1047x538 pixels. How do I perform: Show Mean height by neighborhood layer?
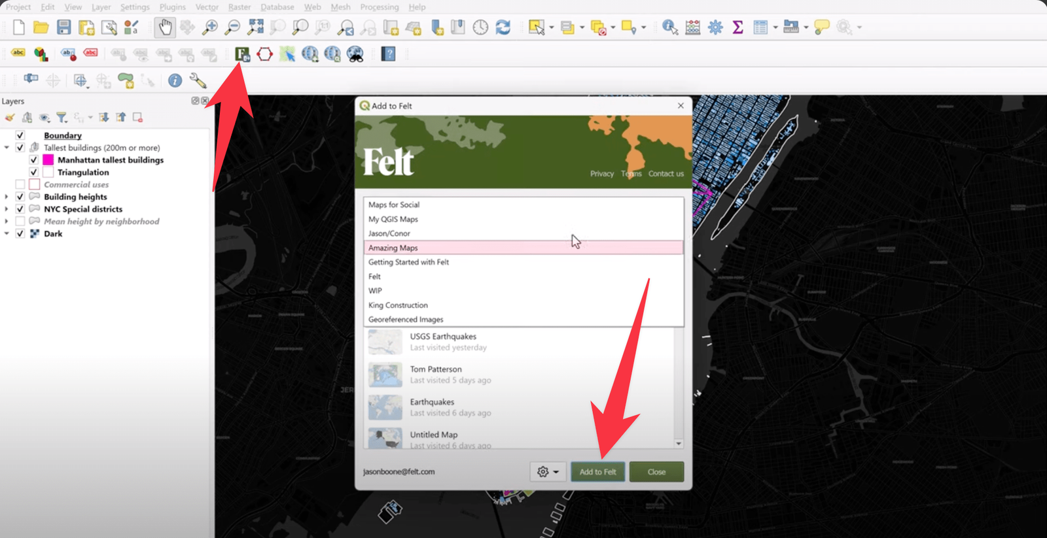(20, 221)
